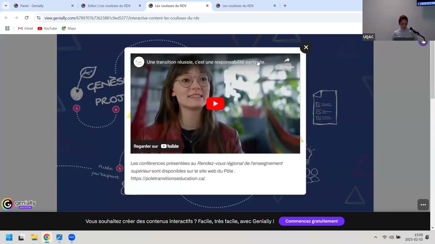Go back in browser history
The width and height of the screenshot is (435, 244).
pyautogui.click(x=6, y=18)
